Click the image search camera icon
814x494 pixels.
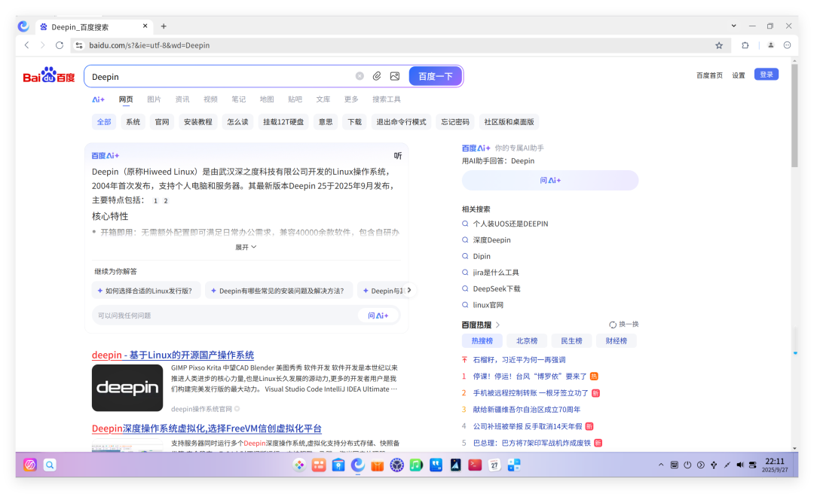pyautogui.click(x=394, y=76)
